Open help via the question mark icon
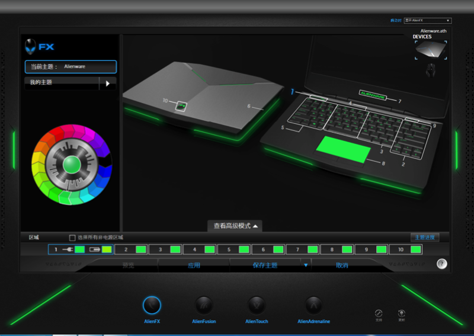The height and width of the screenshot is (336, 474). 441,264
